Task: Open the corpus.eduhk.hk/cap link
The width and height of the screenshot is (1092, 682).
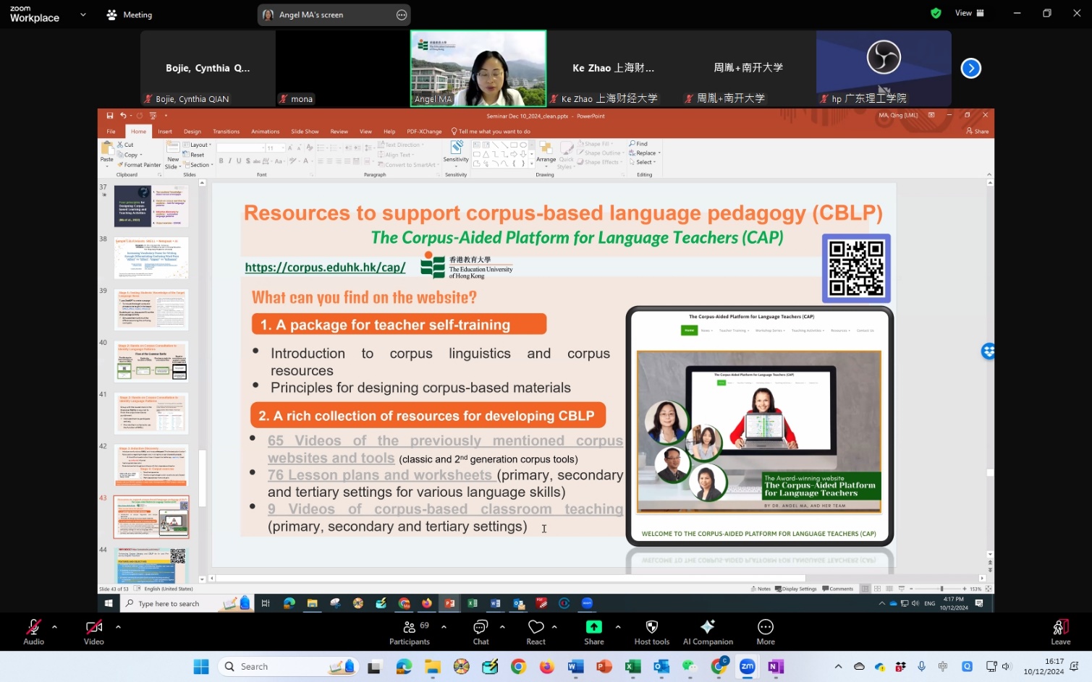Action: [325, 268]
